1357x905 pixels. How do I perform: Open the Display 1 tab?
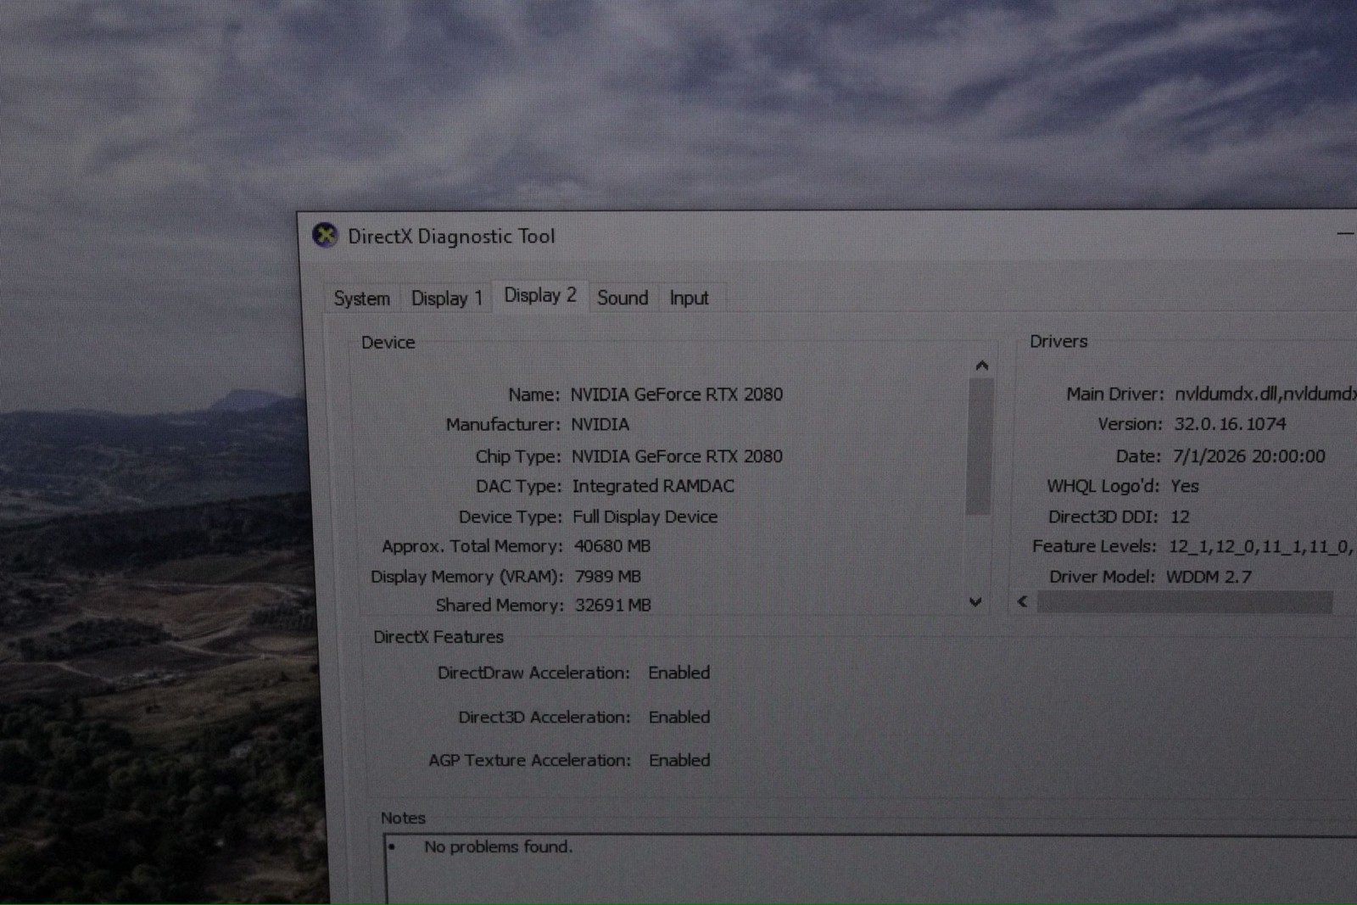(x=446, y=299)
